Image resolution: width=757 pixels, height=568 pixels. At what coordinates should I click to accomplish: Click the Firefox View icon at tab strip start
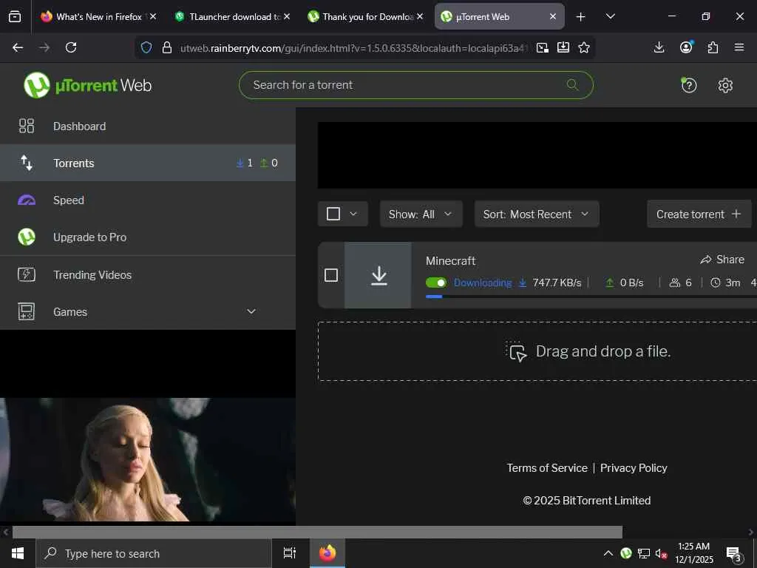tap(15, 16)
